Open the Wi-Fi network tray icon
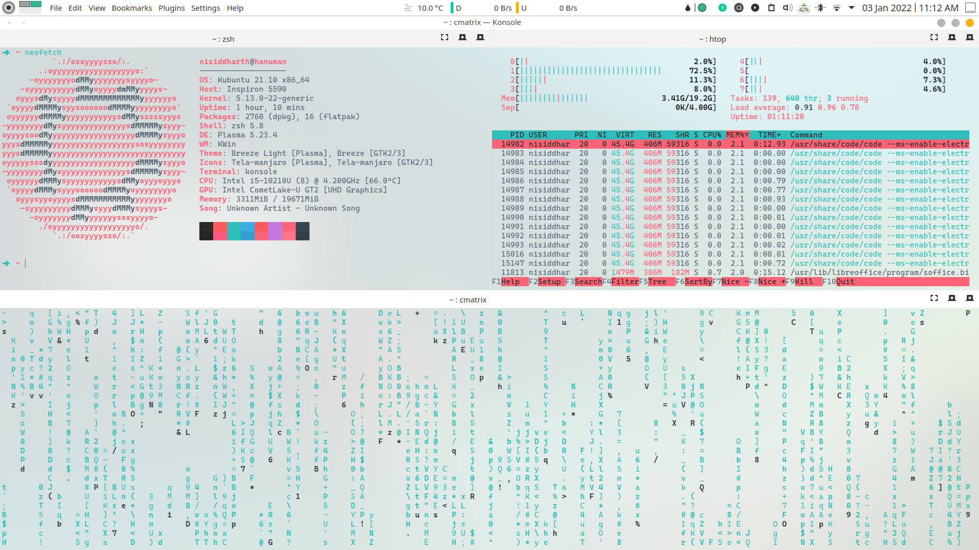The height and width of the screenshot is (550, 979). pyautogui.click(x=836, y=8)
